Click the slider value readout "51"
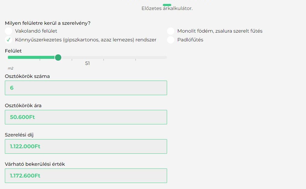This screenshot has width=306, height=189. point(88,63)
